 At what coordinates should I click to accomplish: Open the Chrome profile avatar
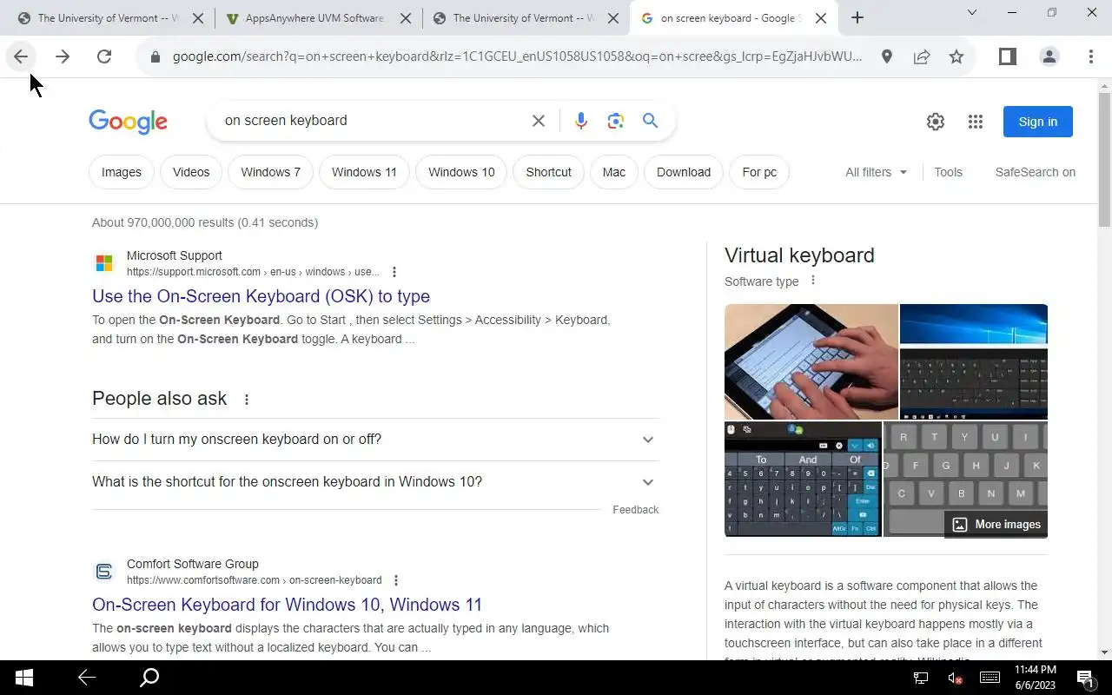pyautogui.click(x=1049, y=56)
